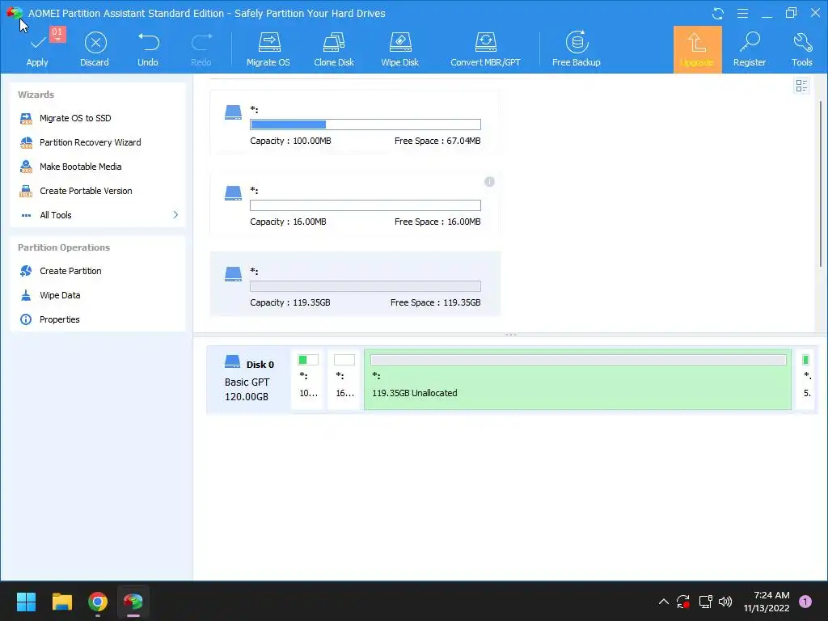Open the Register dialog
Viewport: 828px width, 621px height.
(x=750, y=49)
